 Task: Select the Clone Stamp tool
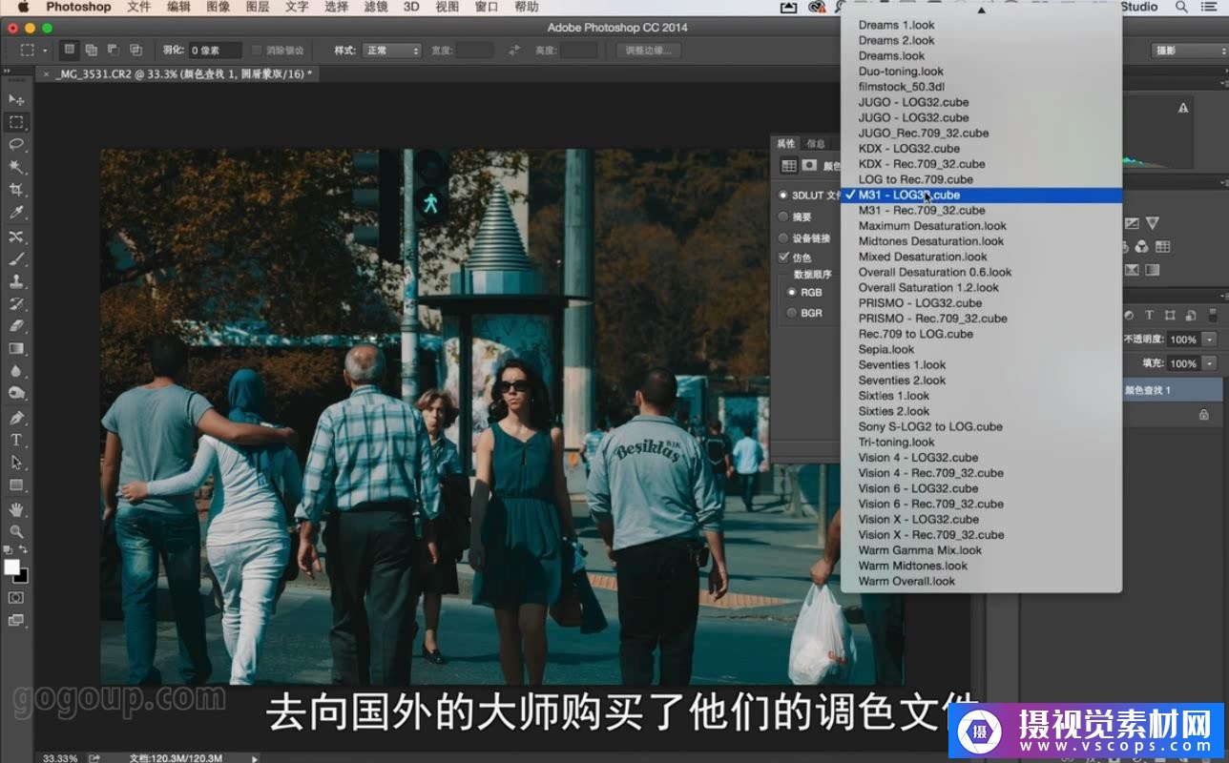tap(16, 281)
